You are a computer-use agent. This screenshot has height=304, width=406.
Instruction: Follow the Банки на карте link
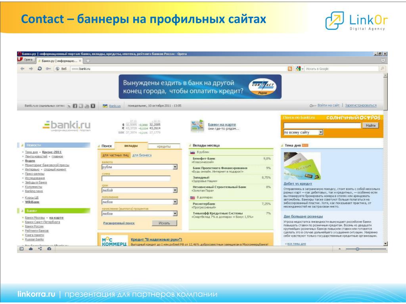222,124
